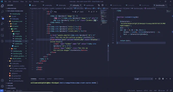The height and width of the screenshot is (92, 173).
Task: Open the Manage gear icon
Action: click(2, 86)
